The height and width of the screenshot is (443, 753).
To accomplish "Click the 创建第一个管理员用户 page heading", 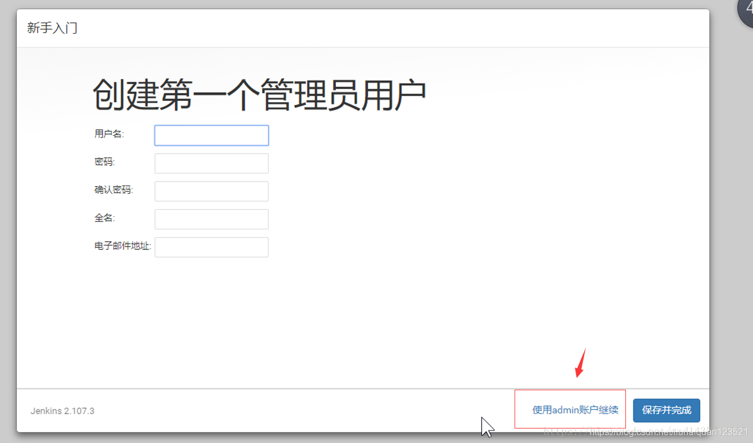I will (x=259, y=92).
